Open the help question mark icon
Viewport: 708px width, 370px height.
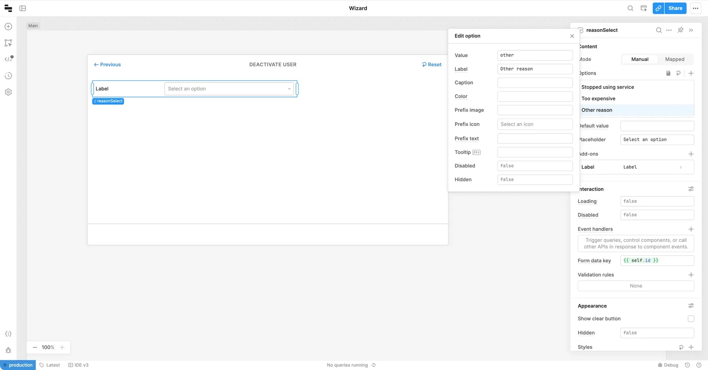pos(699,365)
